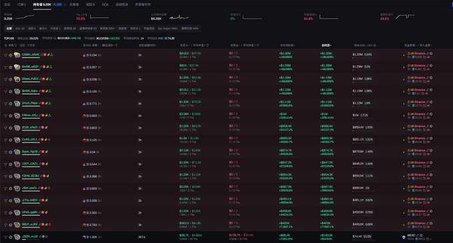Click the fire icon before 0.194 SOL balance
The image size is (453, 243).
pyautogui.click(x=84, y=55)
